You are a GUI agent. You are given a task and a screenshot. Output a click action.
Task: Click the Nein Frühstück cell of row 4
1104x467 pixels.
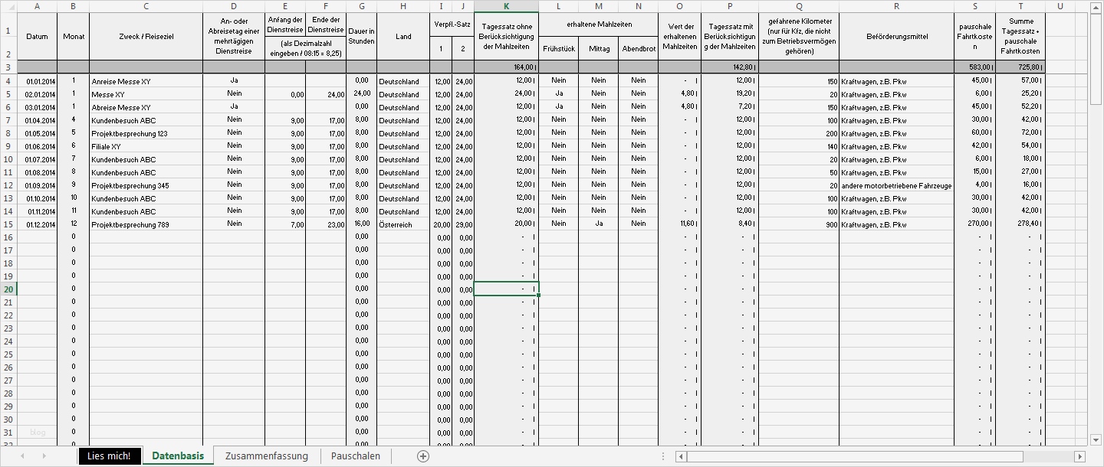559,80
